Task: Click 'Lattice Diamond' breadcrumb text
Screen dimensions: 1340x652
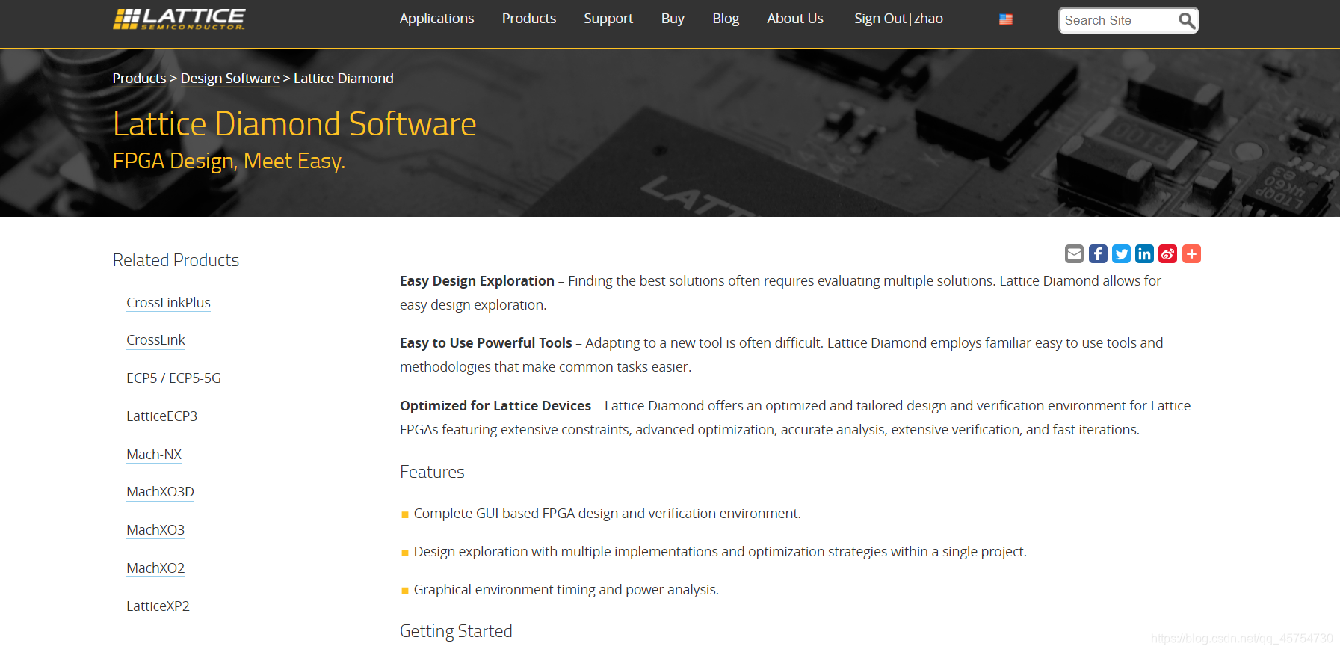Action: [x=344, y=79]
